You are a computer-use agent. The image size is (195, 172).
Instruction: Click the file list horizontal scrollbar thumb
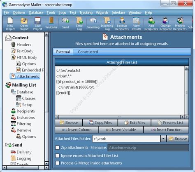120,117
